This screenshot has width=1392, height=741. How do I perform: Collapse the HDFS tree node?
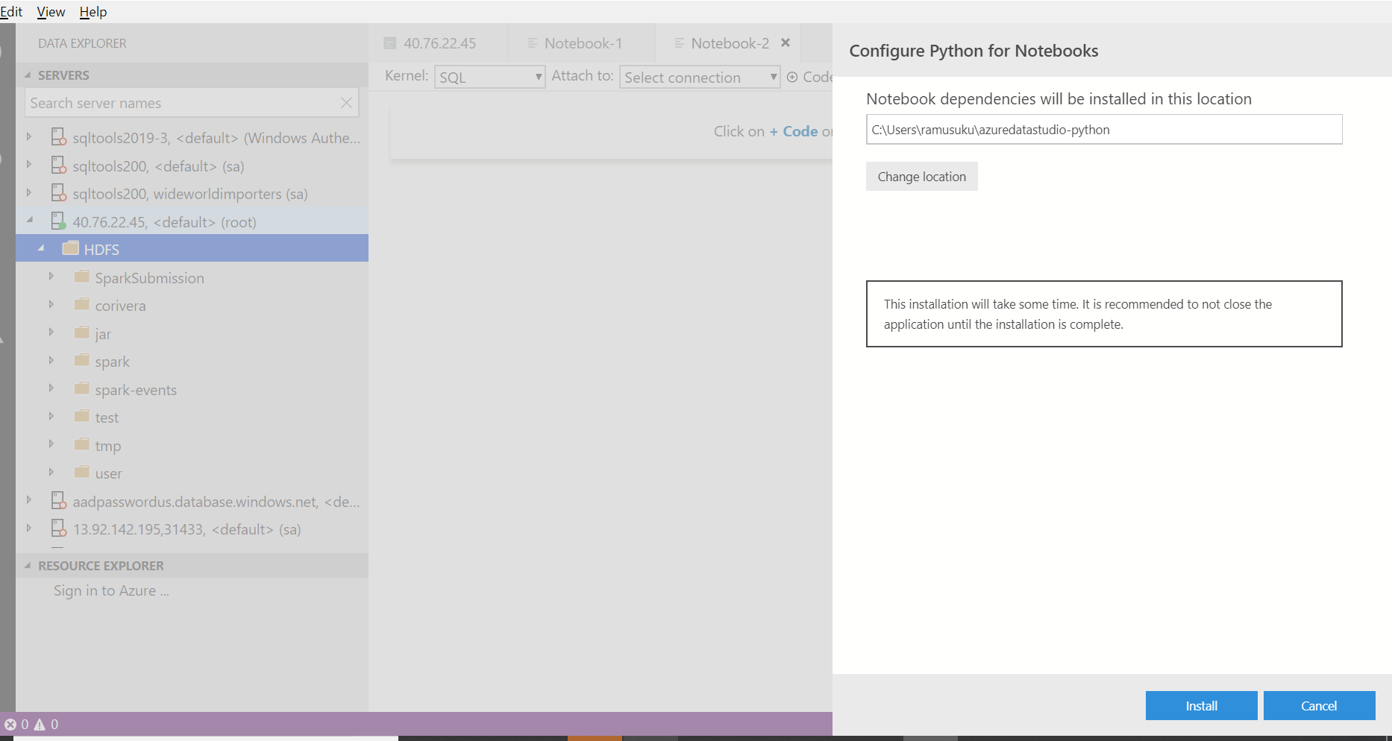tap(42, 248)
